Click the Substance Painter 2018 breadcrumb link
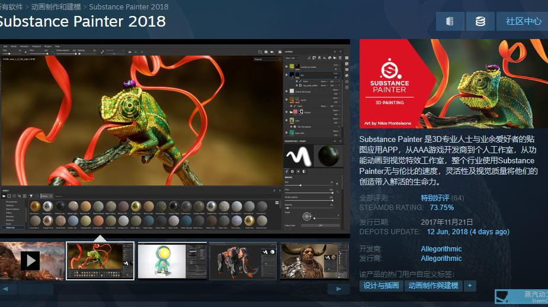This screenshot has width=548, height=307. [129, 7]
